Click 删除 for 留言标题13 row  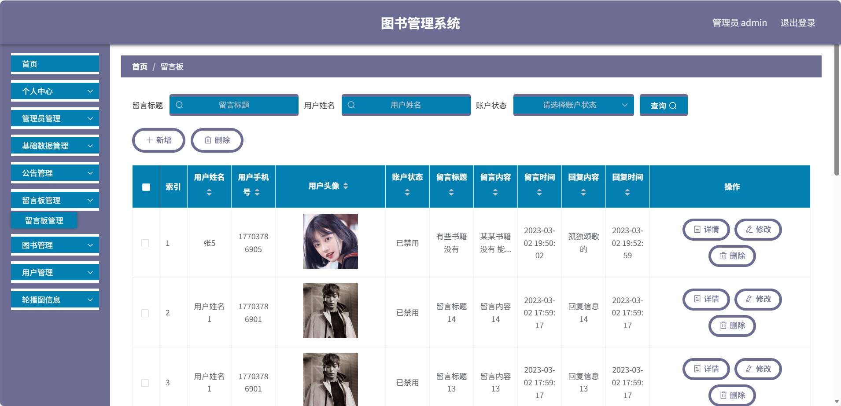pyautogui.click(x=732, y=395)
